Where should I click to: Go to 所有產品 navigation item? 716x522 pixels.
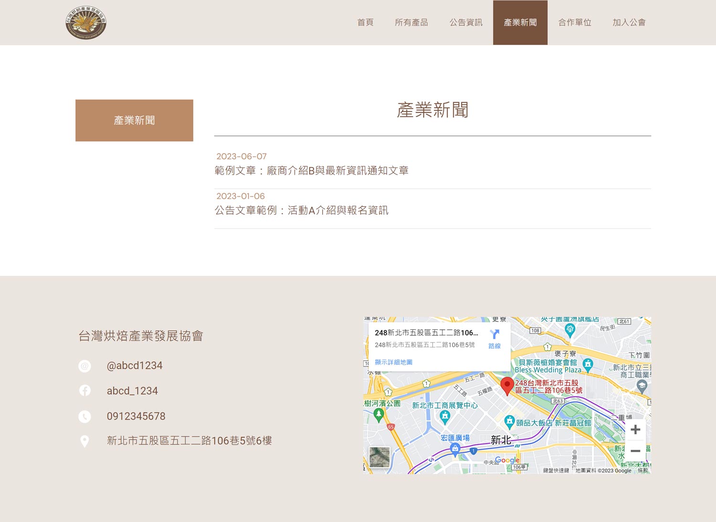[x=411, y=22]
